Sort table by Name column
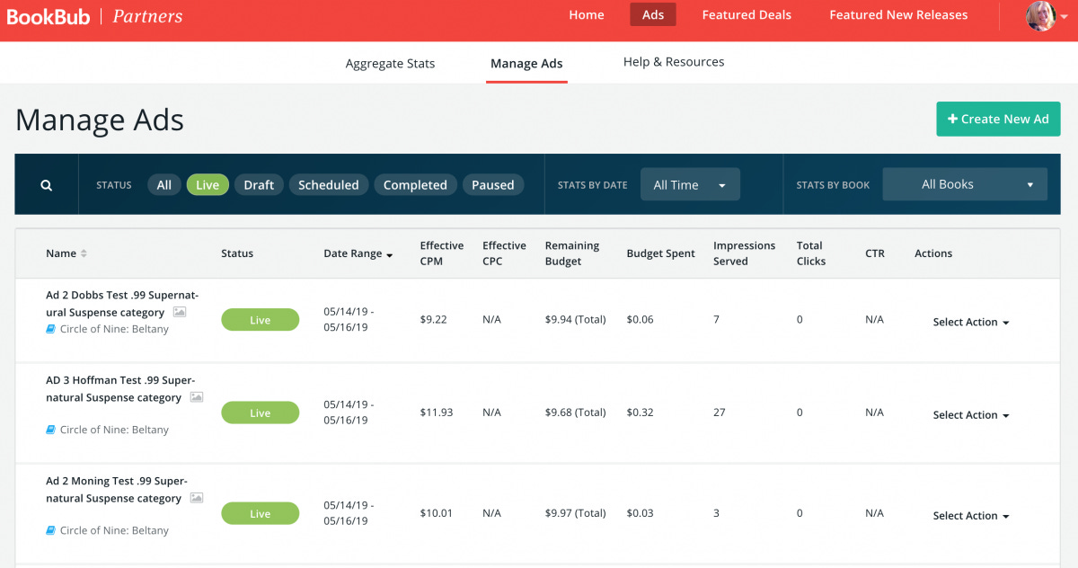This screenshot has height=568, width=1078. pos(66,253)
